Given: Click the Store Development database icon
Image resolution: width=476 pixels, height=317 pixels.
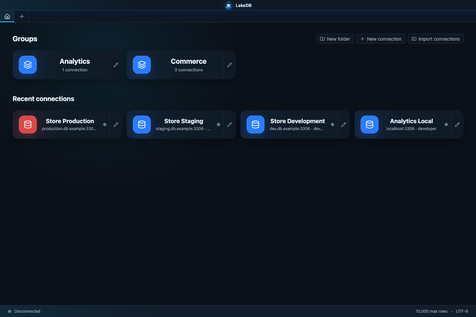Looking at the screenshot, I should [x=256, y=124].
